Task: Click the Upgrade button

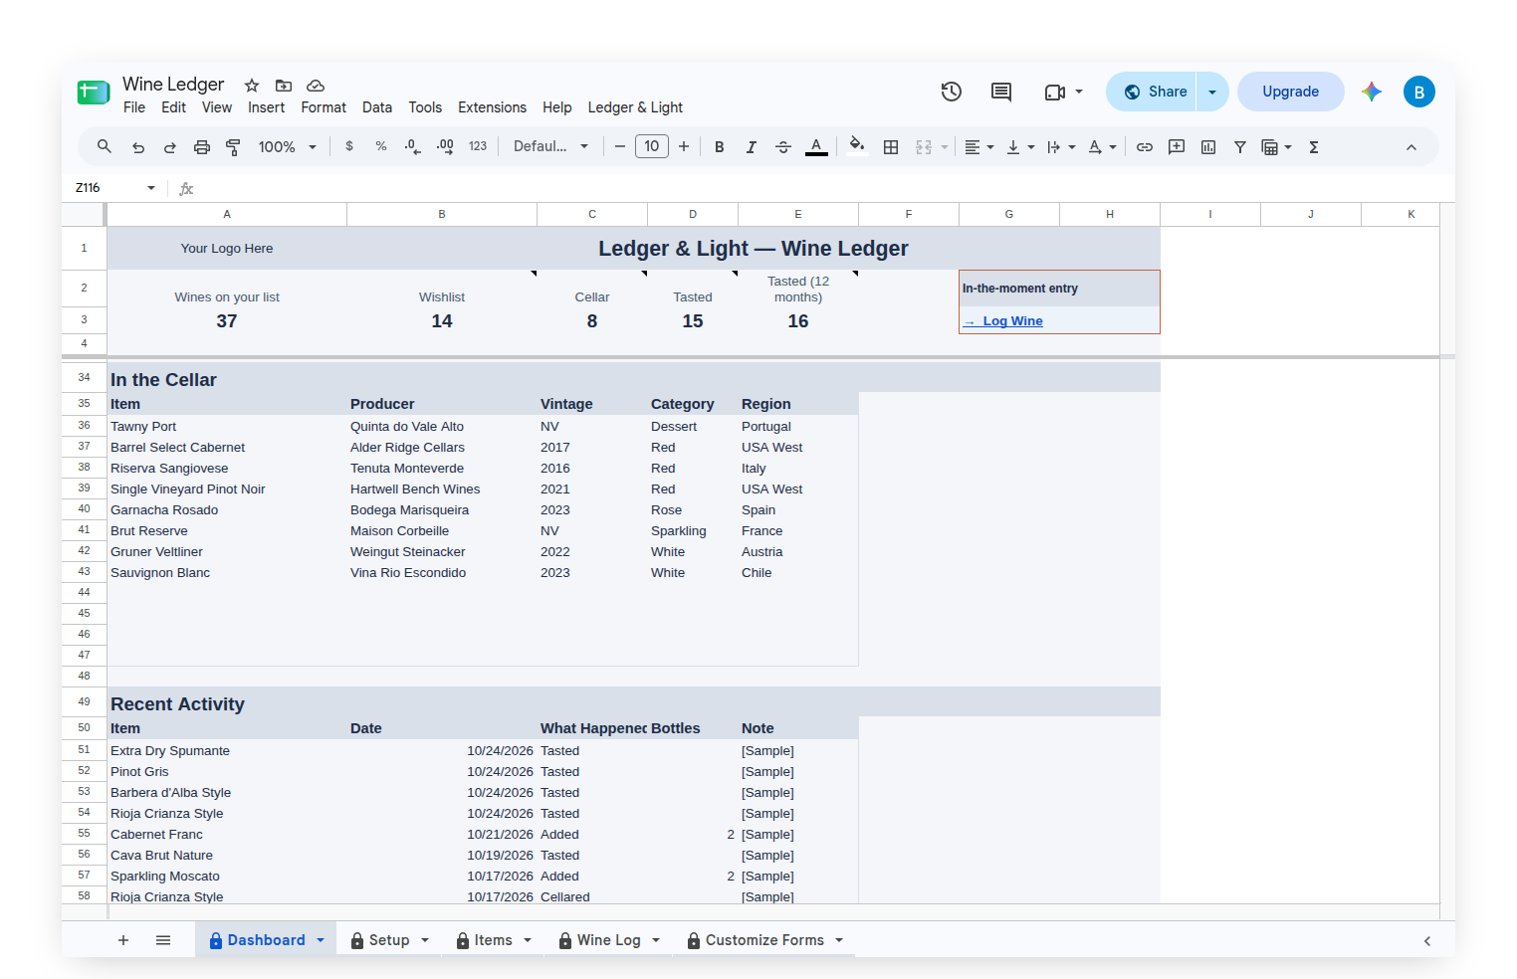Action: pyautogui.click(x=1291, y=92)
